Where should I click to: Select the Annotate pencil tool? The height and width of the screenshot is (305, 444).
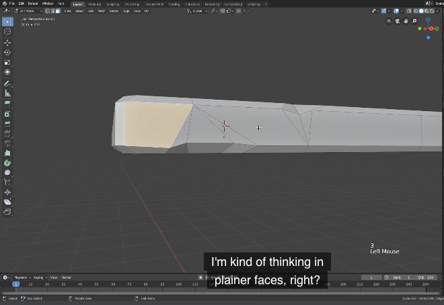[7, 83]
